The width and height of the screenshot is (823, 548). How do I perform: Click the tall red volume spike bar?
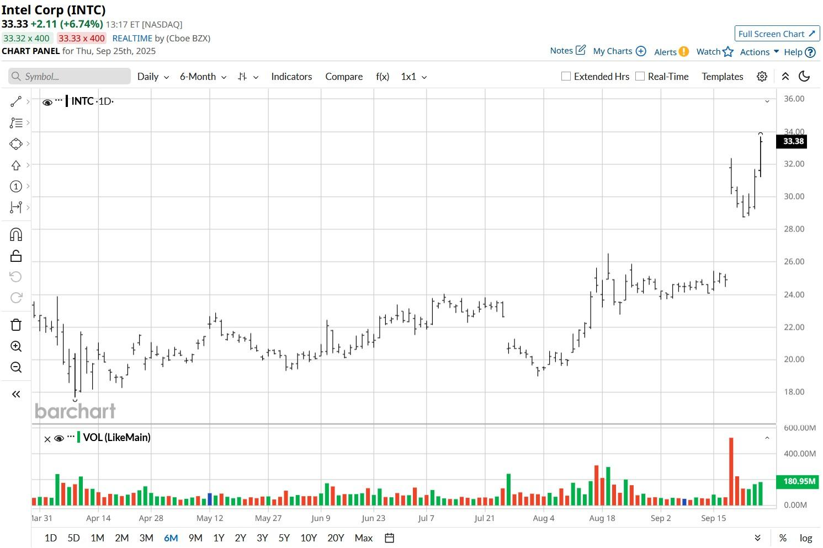tap(731, 472)
